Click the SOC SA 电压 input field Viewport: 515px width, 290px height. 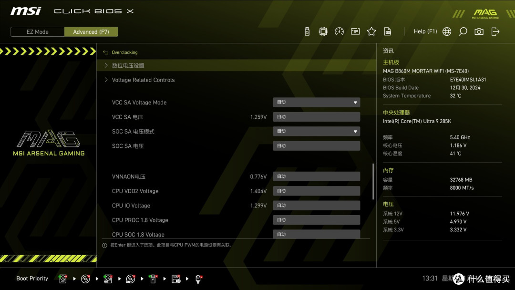pos(316,146)
